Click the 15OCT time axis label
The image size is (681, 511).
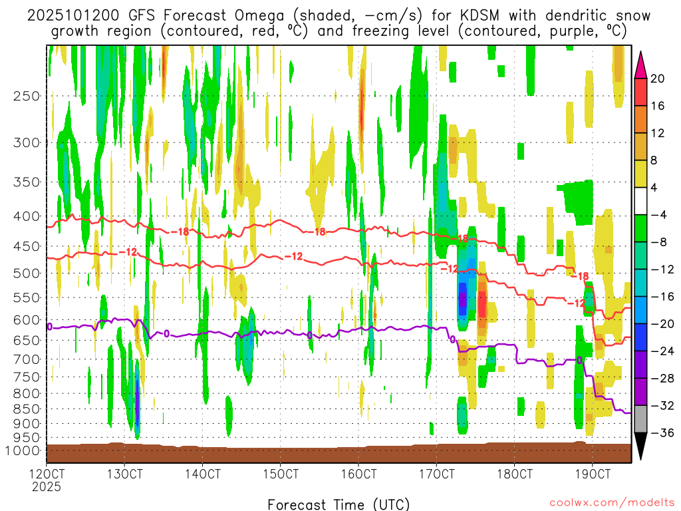[281, 474]
